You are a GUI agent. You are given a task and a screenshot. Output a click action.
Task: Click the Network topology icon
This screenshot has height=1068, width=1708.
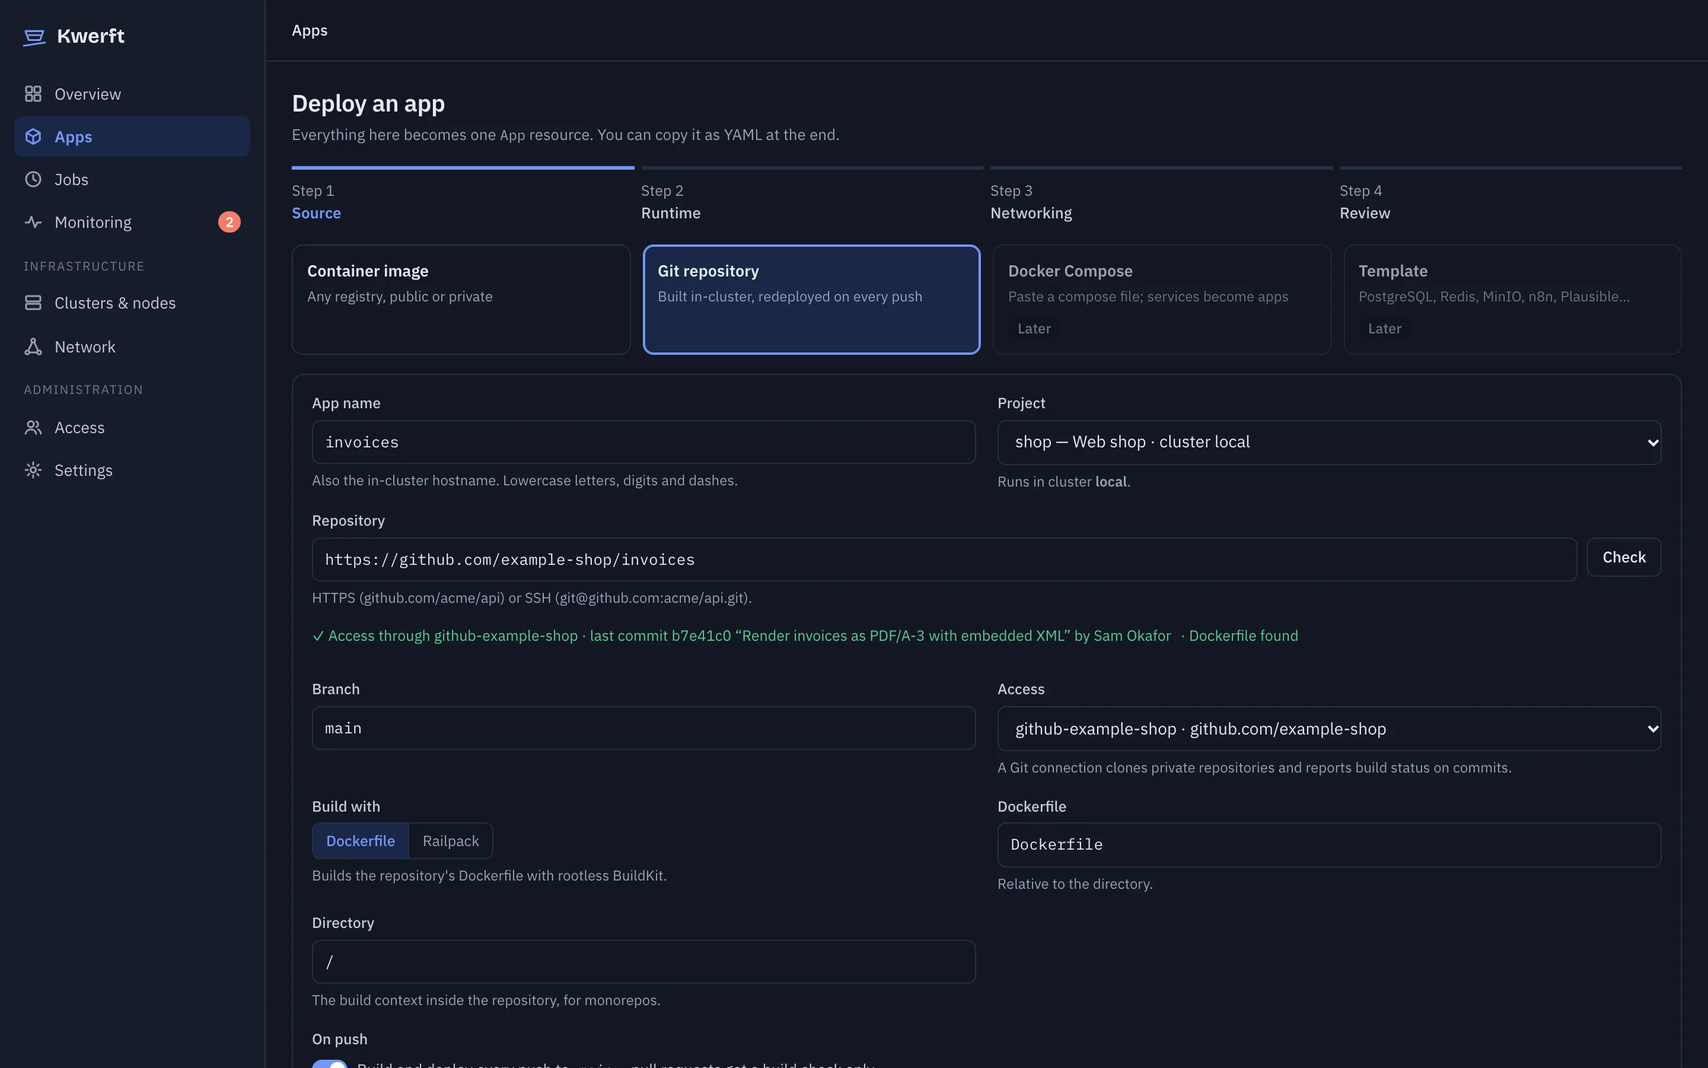33,347
